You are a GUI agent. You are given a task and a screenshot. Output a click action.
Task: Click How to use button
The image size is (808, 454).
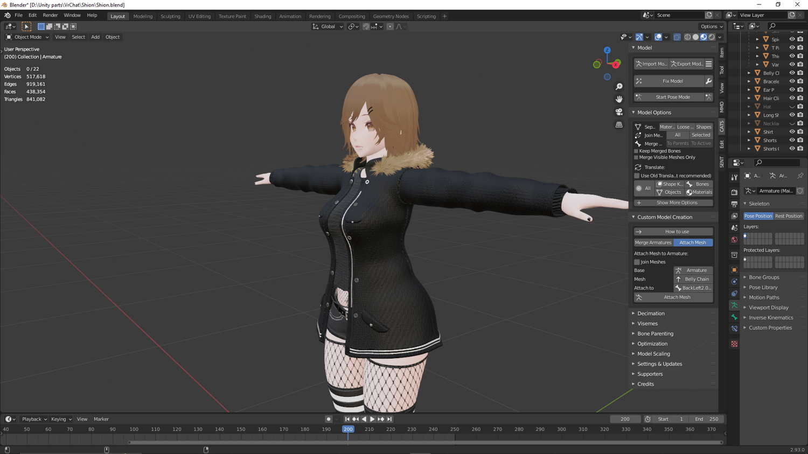[673, 232]
